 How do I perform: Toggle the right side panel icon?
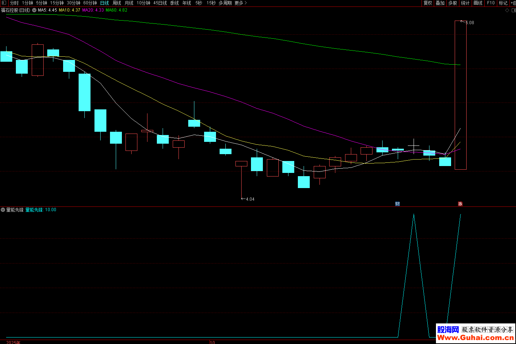[x=513, y=10]
